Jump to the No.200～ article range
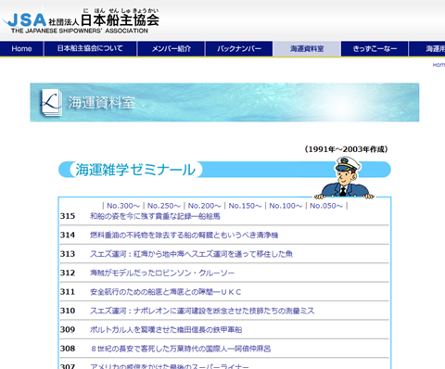Image resolution: width=445 pixels, height=369 pixels. click(x=205, y=206)
